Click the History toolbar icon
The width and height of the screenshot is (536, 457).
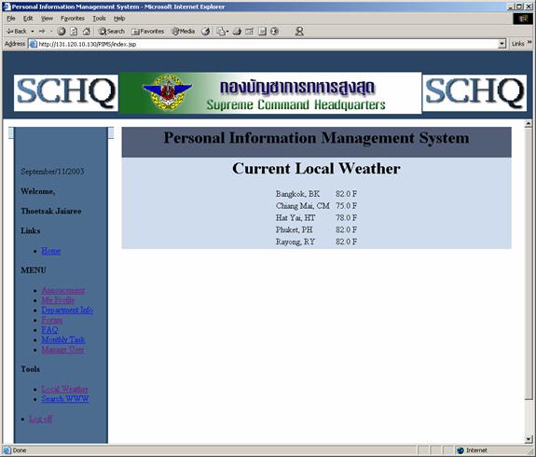click(206, 32)
